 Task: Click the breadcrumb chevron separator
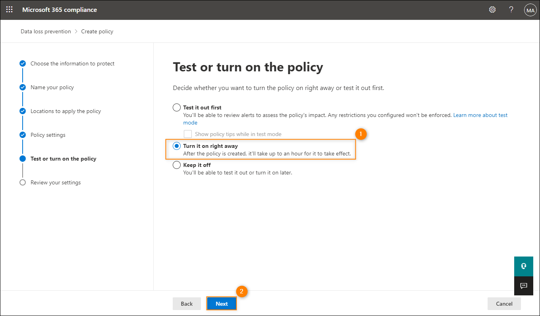coord(76,31)
